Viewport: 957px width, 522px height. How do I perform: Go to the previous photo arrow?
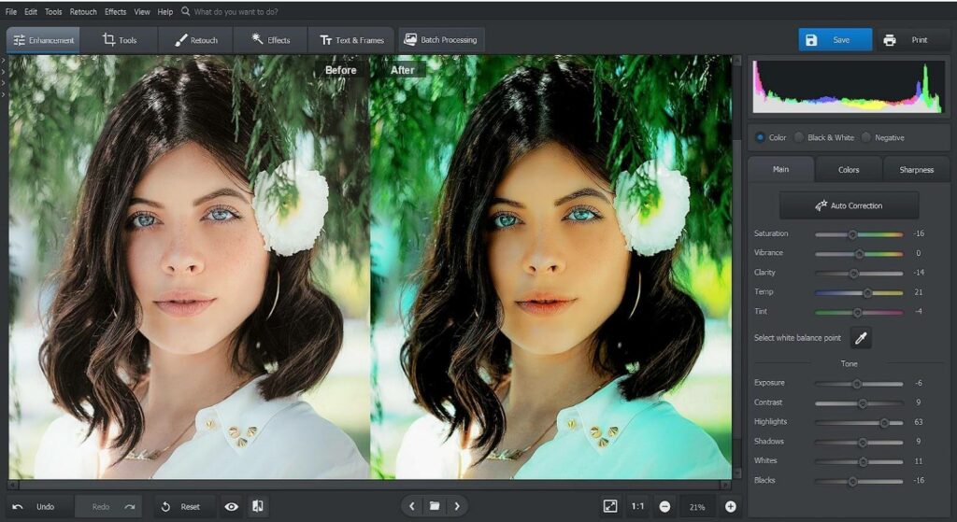click(412, 506)
